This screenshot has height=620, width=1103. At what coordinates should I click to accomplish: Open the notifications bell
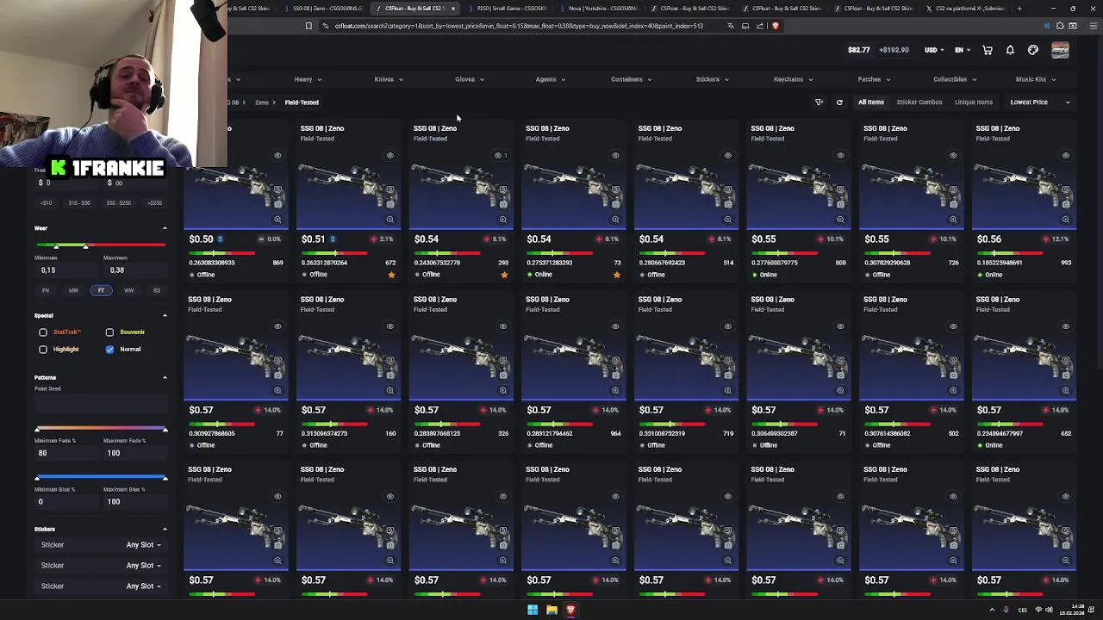coord(1010,50)
